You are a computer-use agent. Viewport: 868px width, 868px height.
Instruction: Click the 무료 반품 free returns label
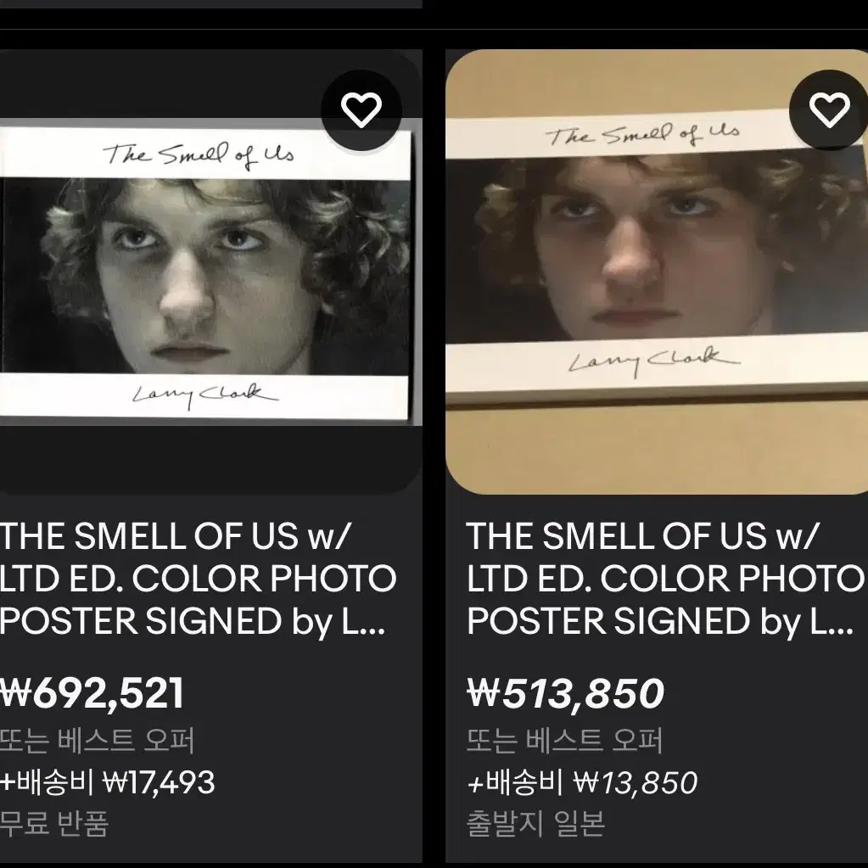(54, 824)
